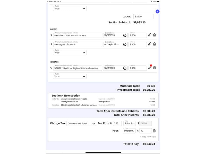
Task: Attach file to Manufacturers Instant rebate
Action: click(150, 35)
